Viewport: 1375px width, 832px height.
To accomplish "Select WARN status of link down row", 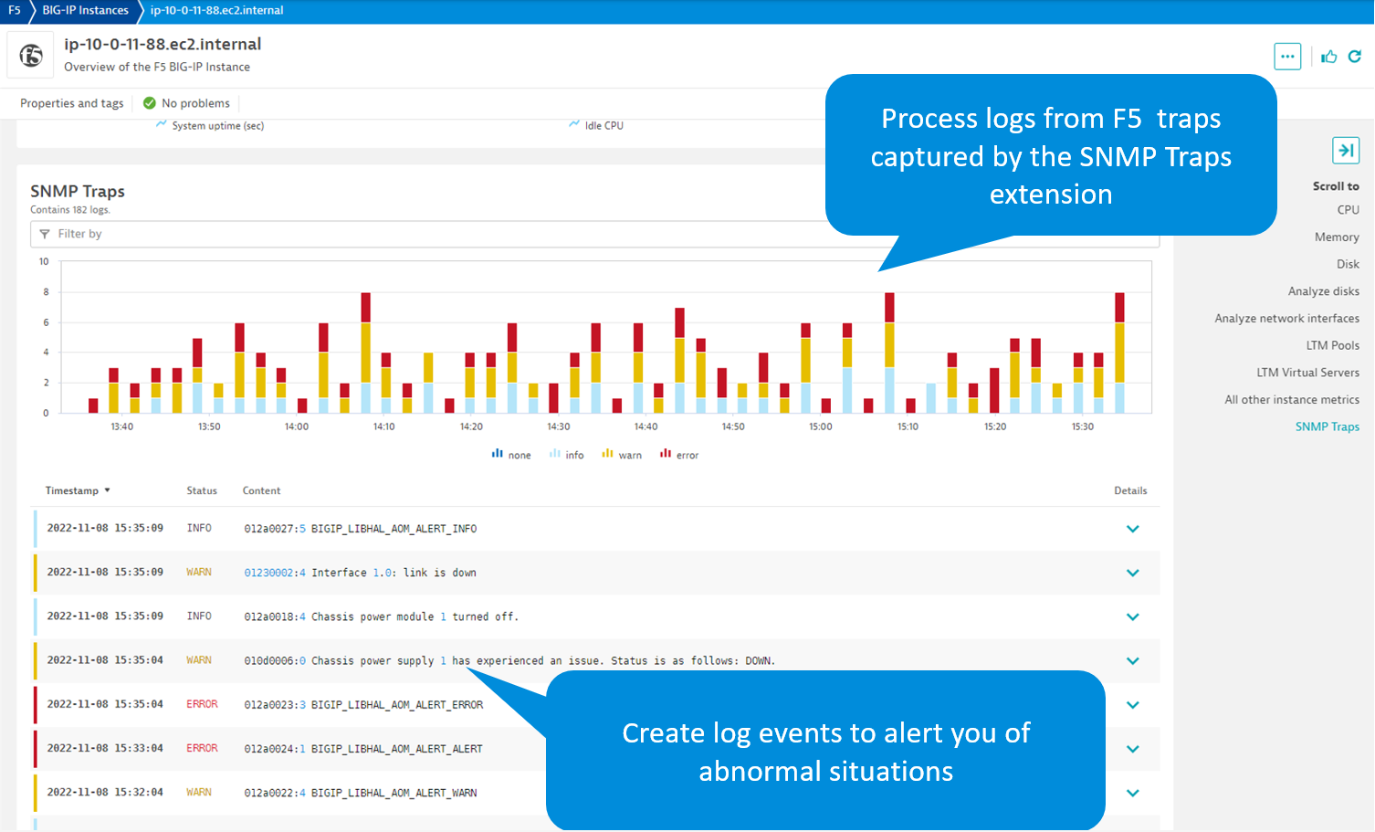I will tap(199, 572).
